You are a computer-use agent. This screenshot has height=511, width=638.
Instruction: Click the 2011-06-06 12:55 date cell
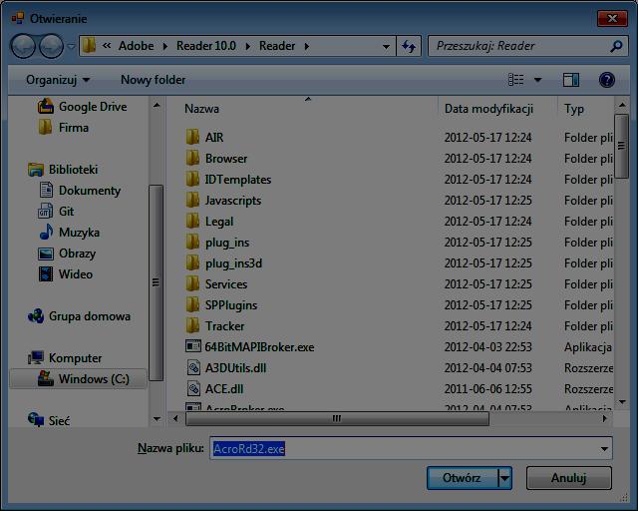click(x=487, y=389)
